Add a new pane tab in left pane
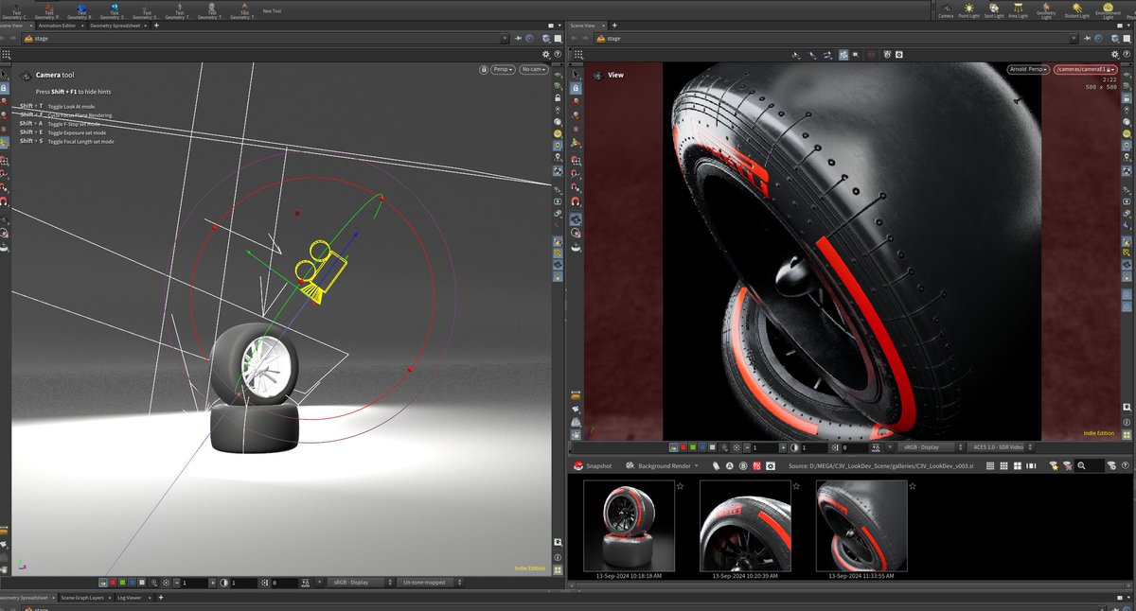The width and height of the screenshot is (1136, 611). pyautogui.click(x=156, y=26)
